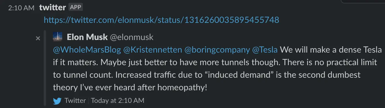The image size is (385, 108).
Task: Click the vertical attachment border bar
Action: pos(44,68)
